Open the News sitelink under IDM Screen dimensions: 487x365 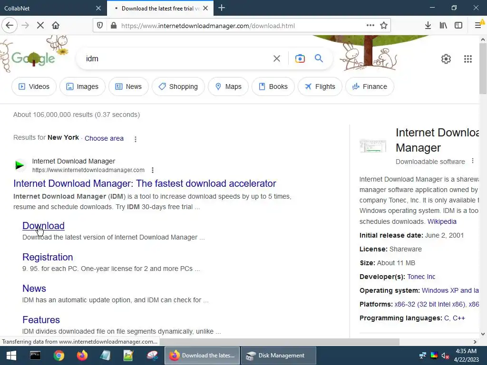(34, 288)
